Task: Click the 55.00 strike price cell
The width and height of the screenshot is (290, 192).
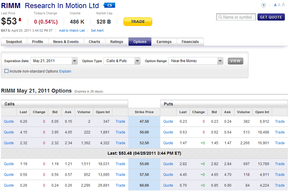Action: (x=144, y=164)
